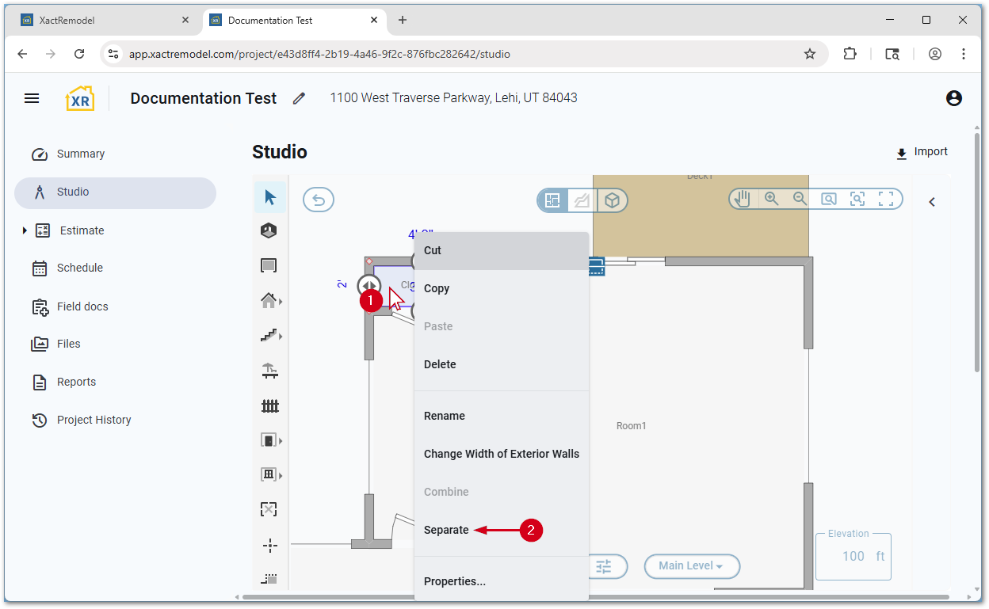Viewport: 989px width, 609px height.
Task: Pick the deck tool icon
Action: click(x=270, y=370)
